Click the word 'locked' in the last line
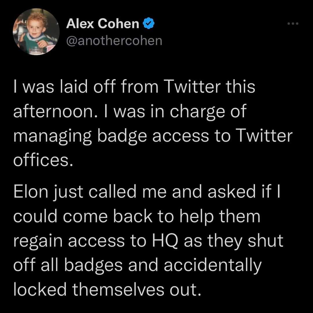313x313 pixels. [40, 290]
